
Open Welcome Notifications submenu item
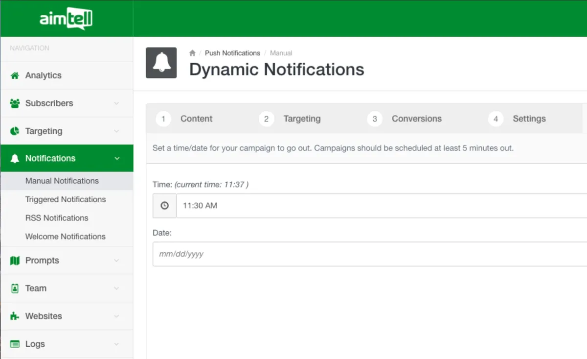click(67, 237)
